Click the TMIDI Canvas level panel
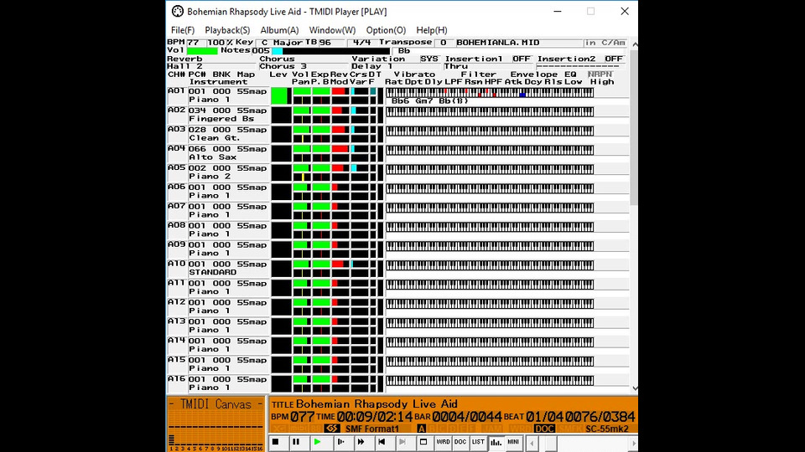Screen dimensions: 805x452 pos(216,424)
